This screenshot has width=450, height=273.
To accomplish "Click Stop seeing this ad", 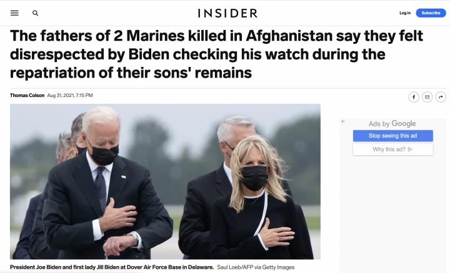I will coord(393,136).
